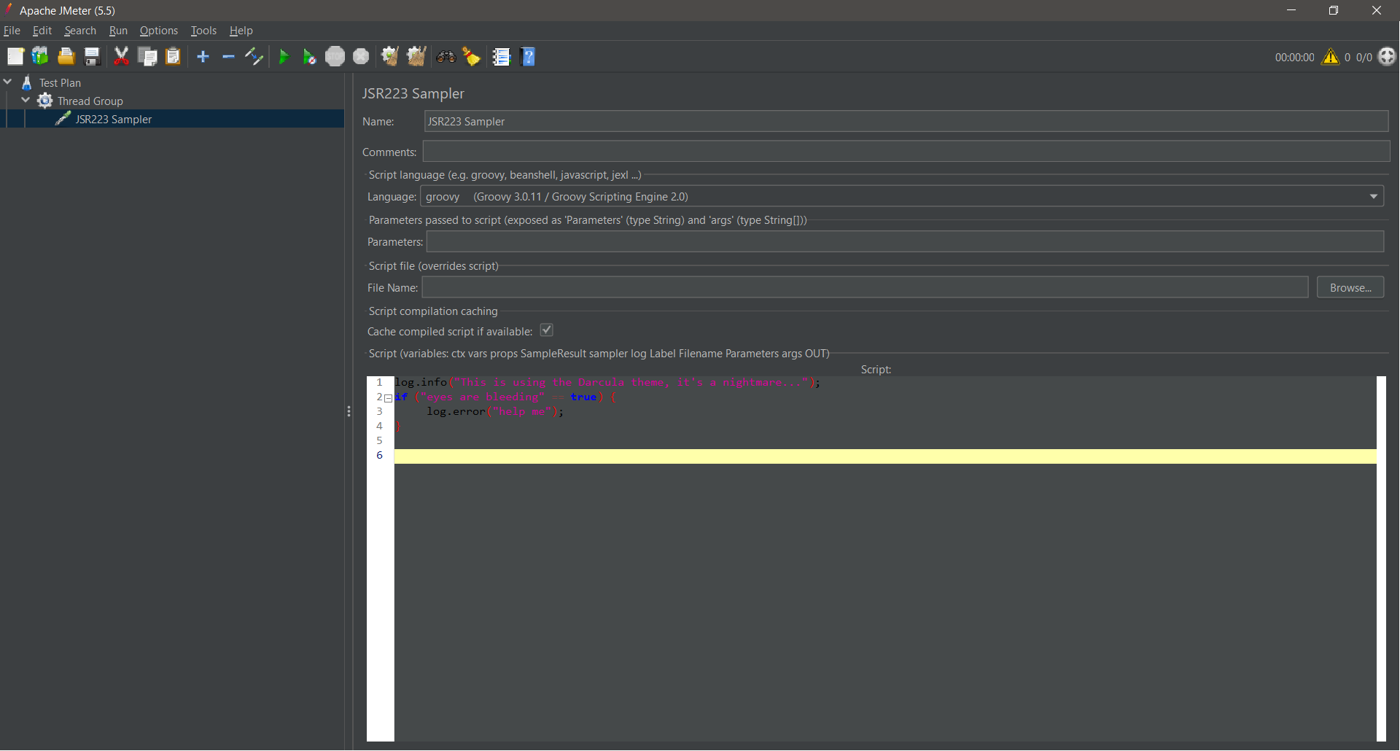Click the New test plan icon
Viewport: 1400px width, 751px height.
tap(15, 57)
